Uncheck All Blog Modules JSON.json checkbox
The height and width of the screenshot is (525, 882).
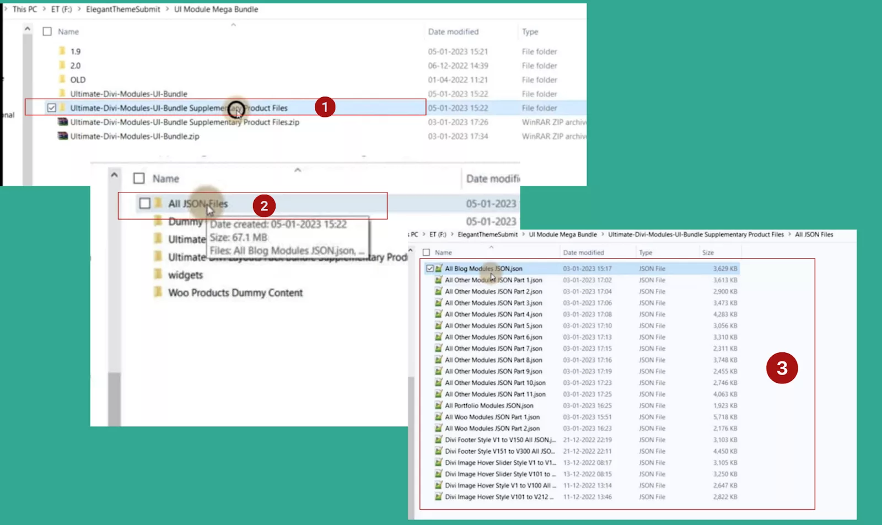(430, 269)
